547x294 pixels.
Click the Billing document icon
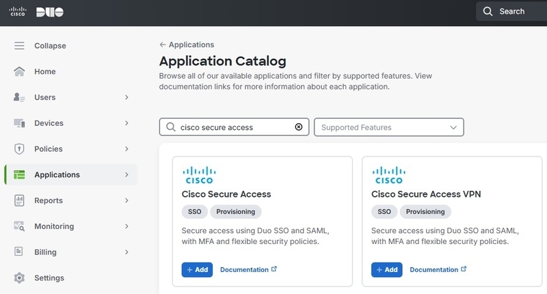coord(18,252)
